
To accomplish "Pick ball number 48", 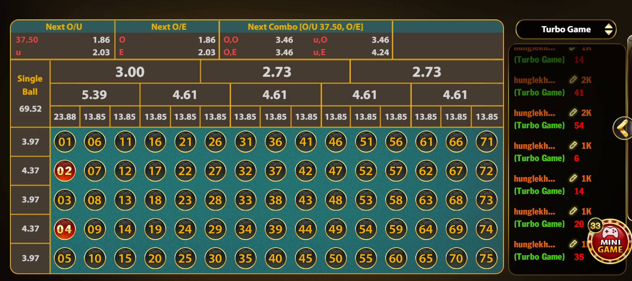I will [x=336, y=200].
